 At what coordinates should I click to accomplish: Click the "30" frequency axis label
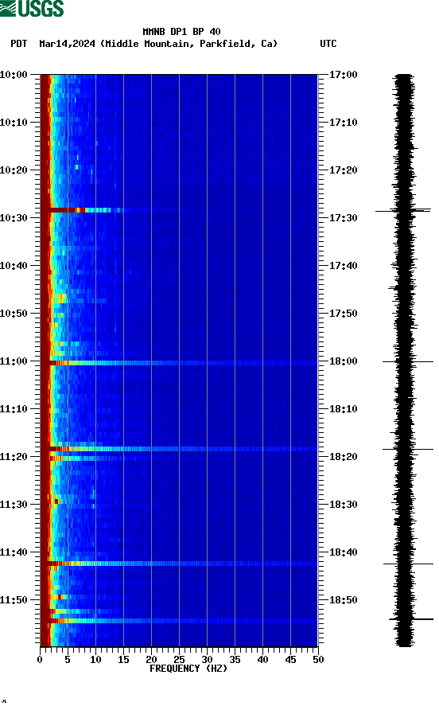coord(207,660)
